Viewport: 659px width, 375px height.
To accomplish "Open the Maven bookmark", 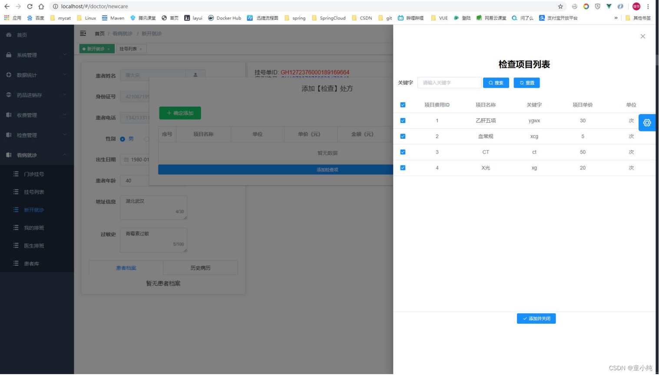I will point(113,18).
